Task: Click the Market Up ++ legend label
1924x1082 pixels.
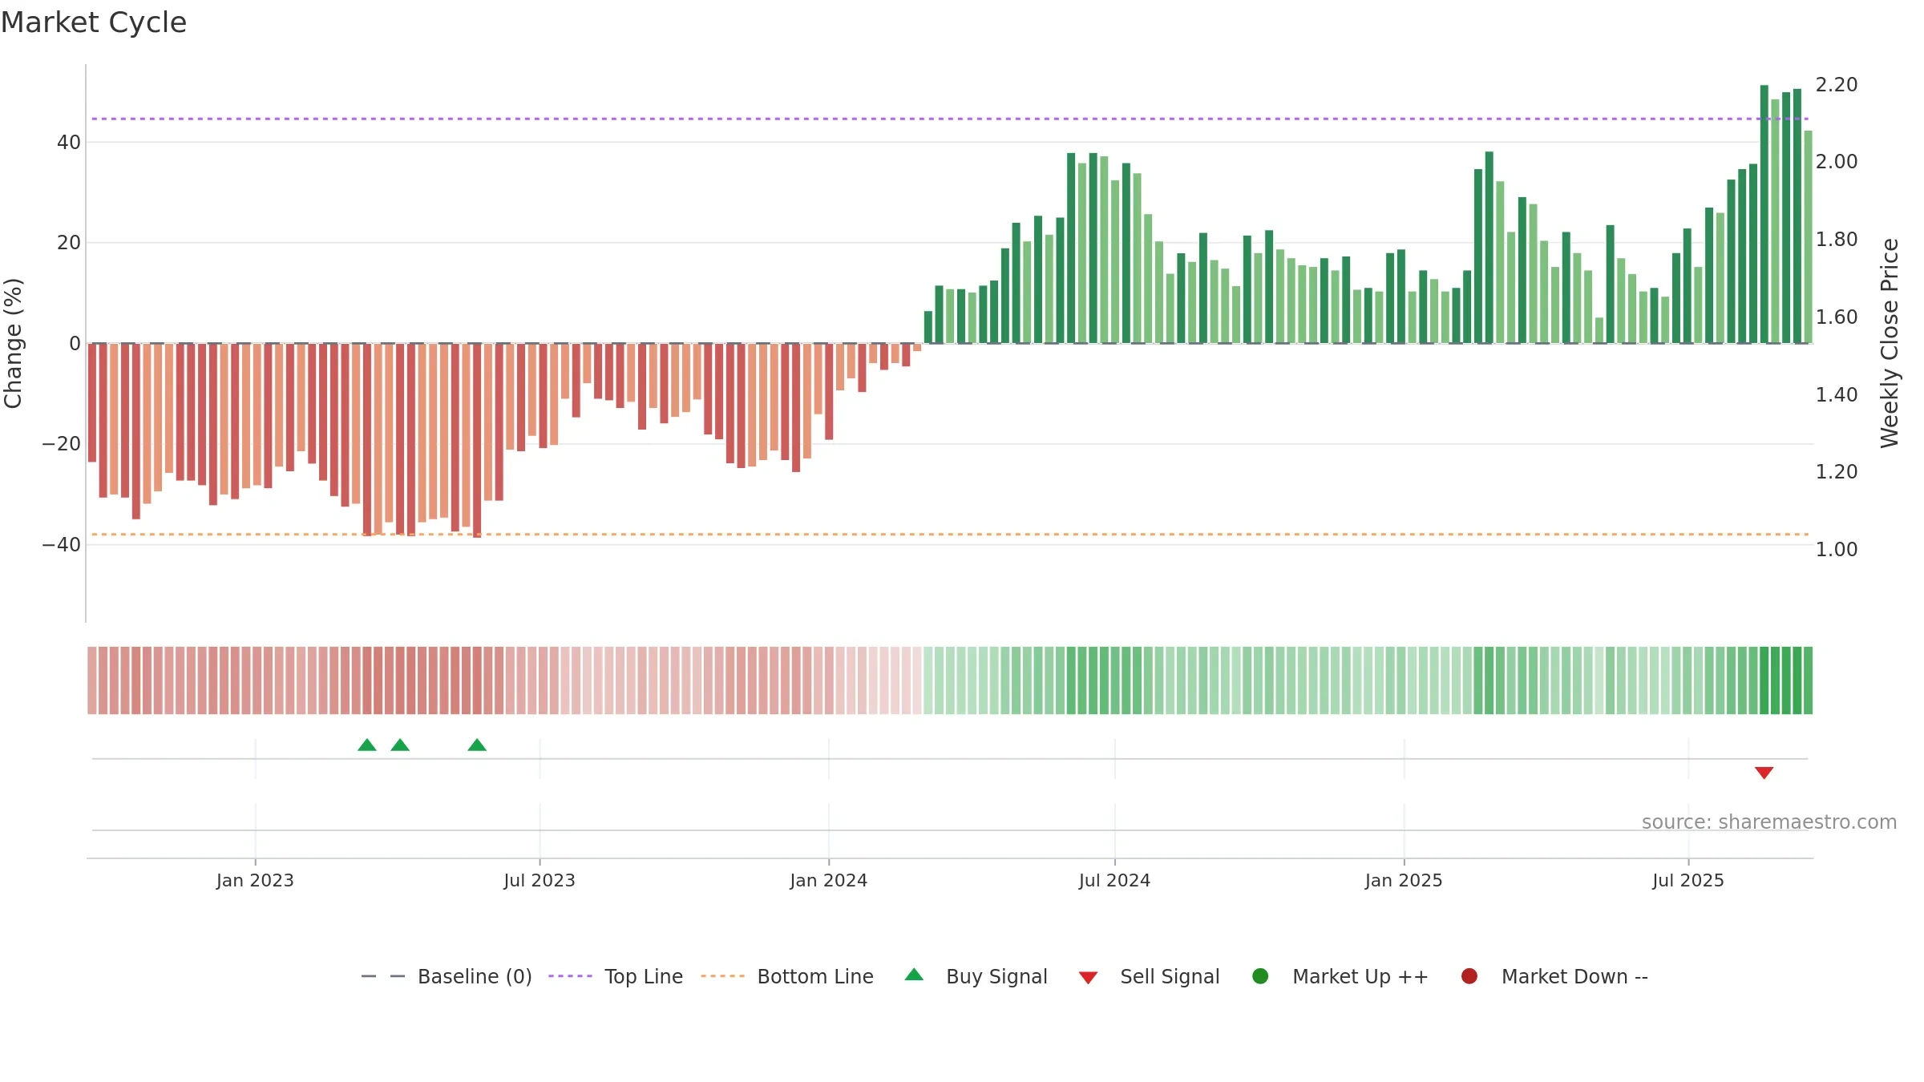Action: pos(1360,976)
